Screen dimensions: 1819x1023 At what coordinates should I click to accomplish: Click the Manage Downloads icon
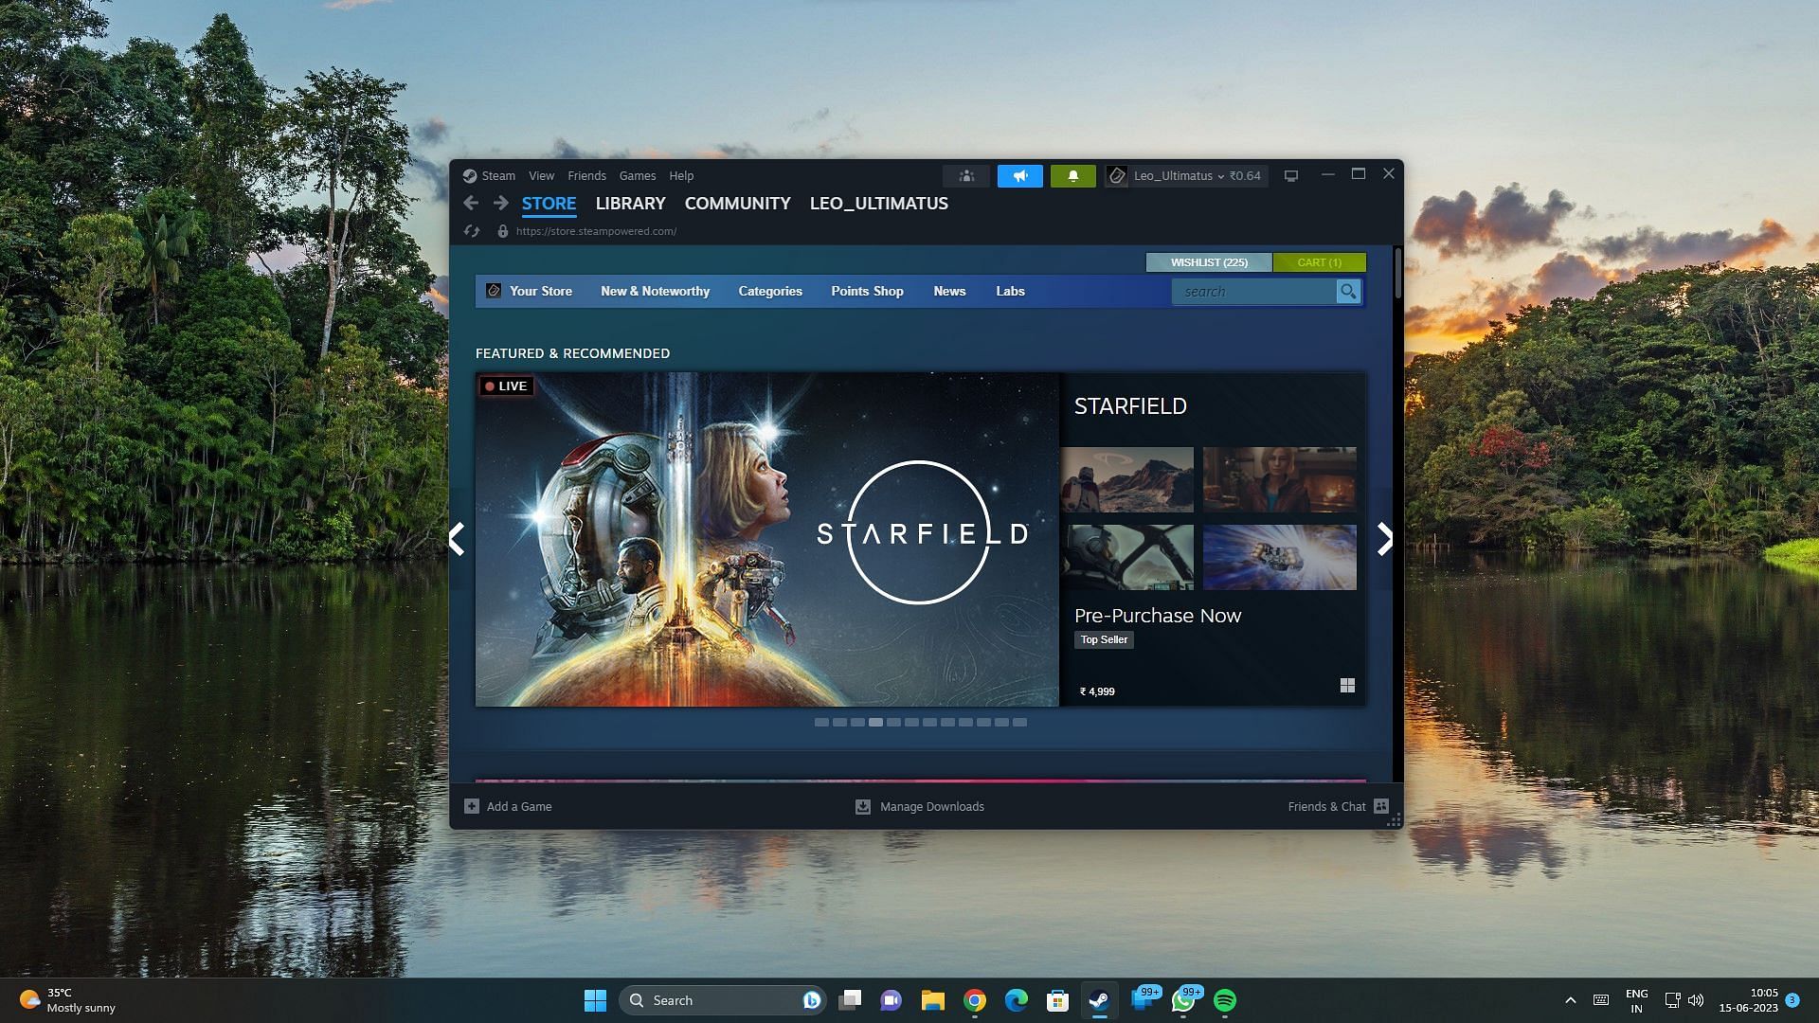coord(862,806)
